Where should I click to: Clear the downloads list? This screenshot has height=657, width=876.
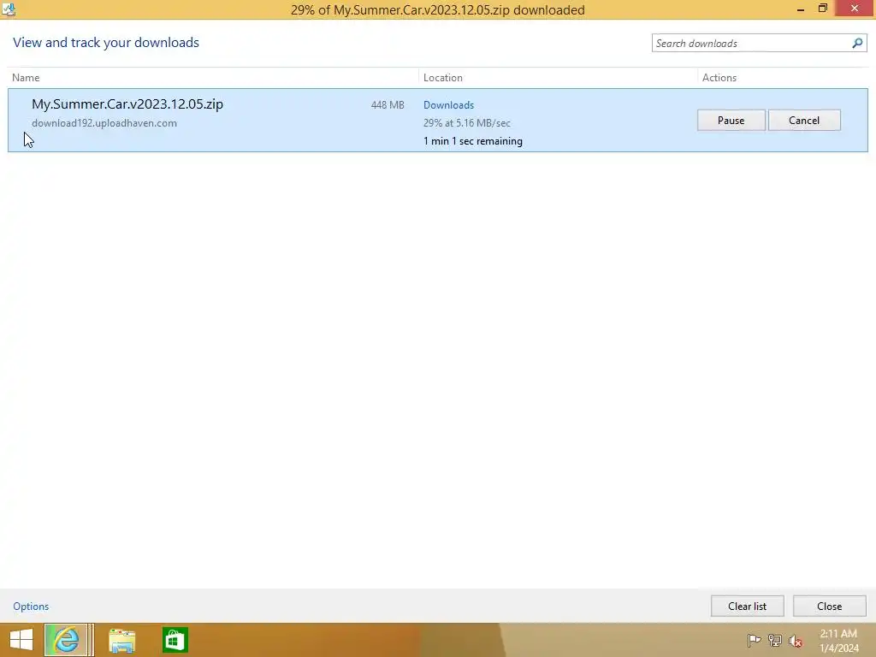click(747, 607)
